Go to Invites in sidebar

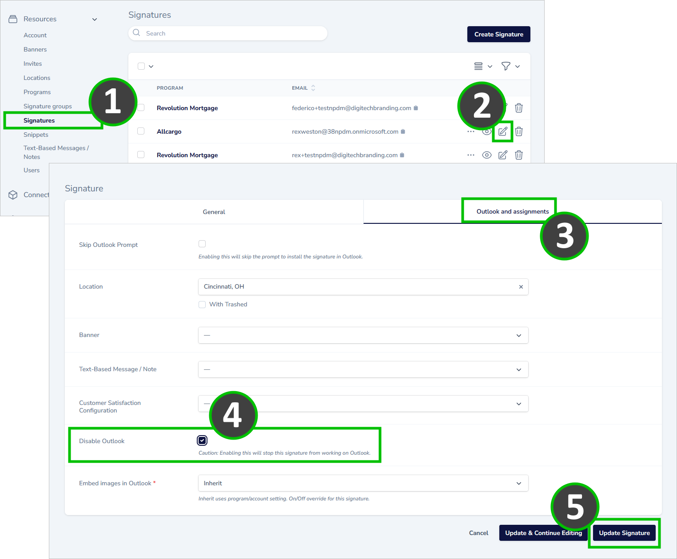[x=32, y=63]
